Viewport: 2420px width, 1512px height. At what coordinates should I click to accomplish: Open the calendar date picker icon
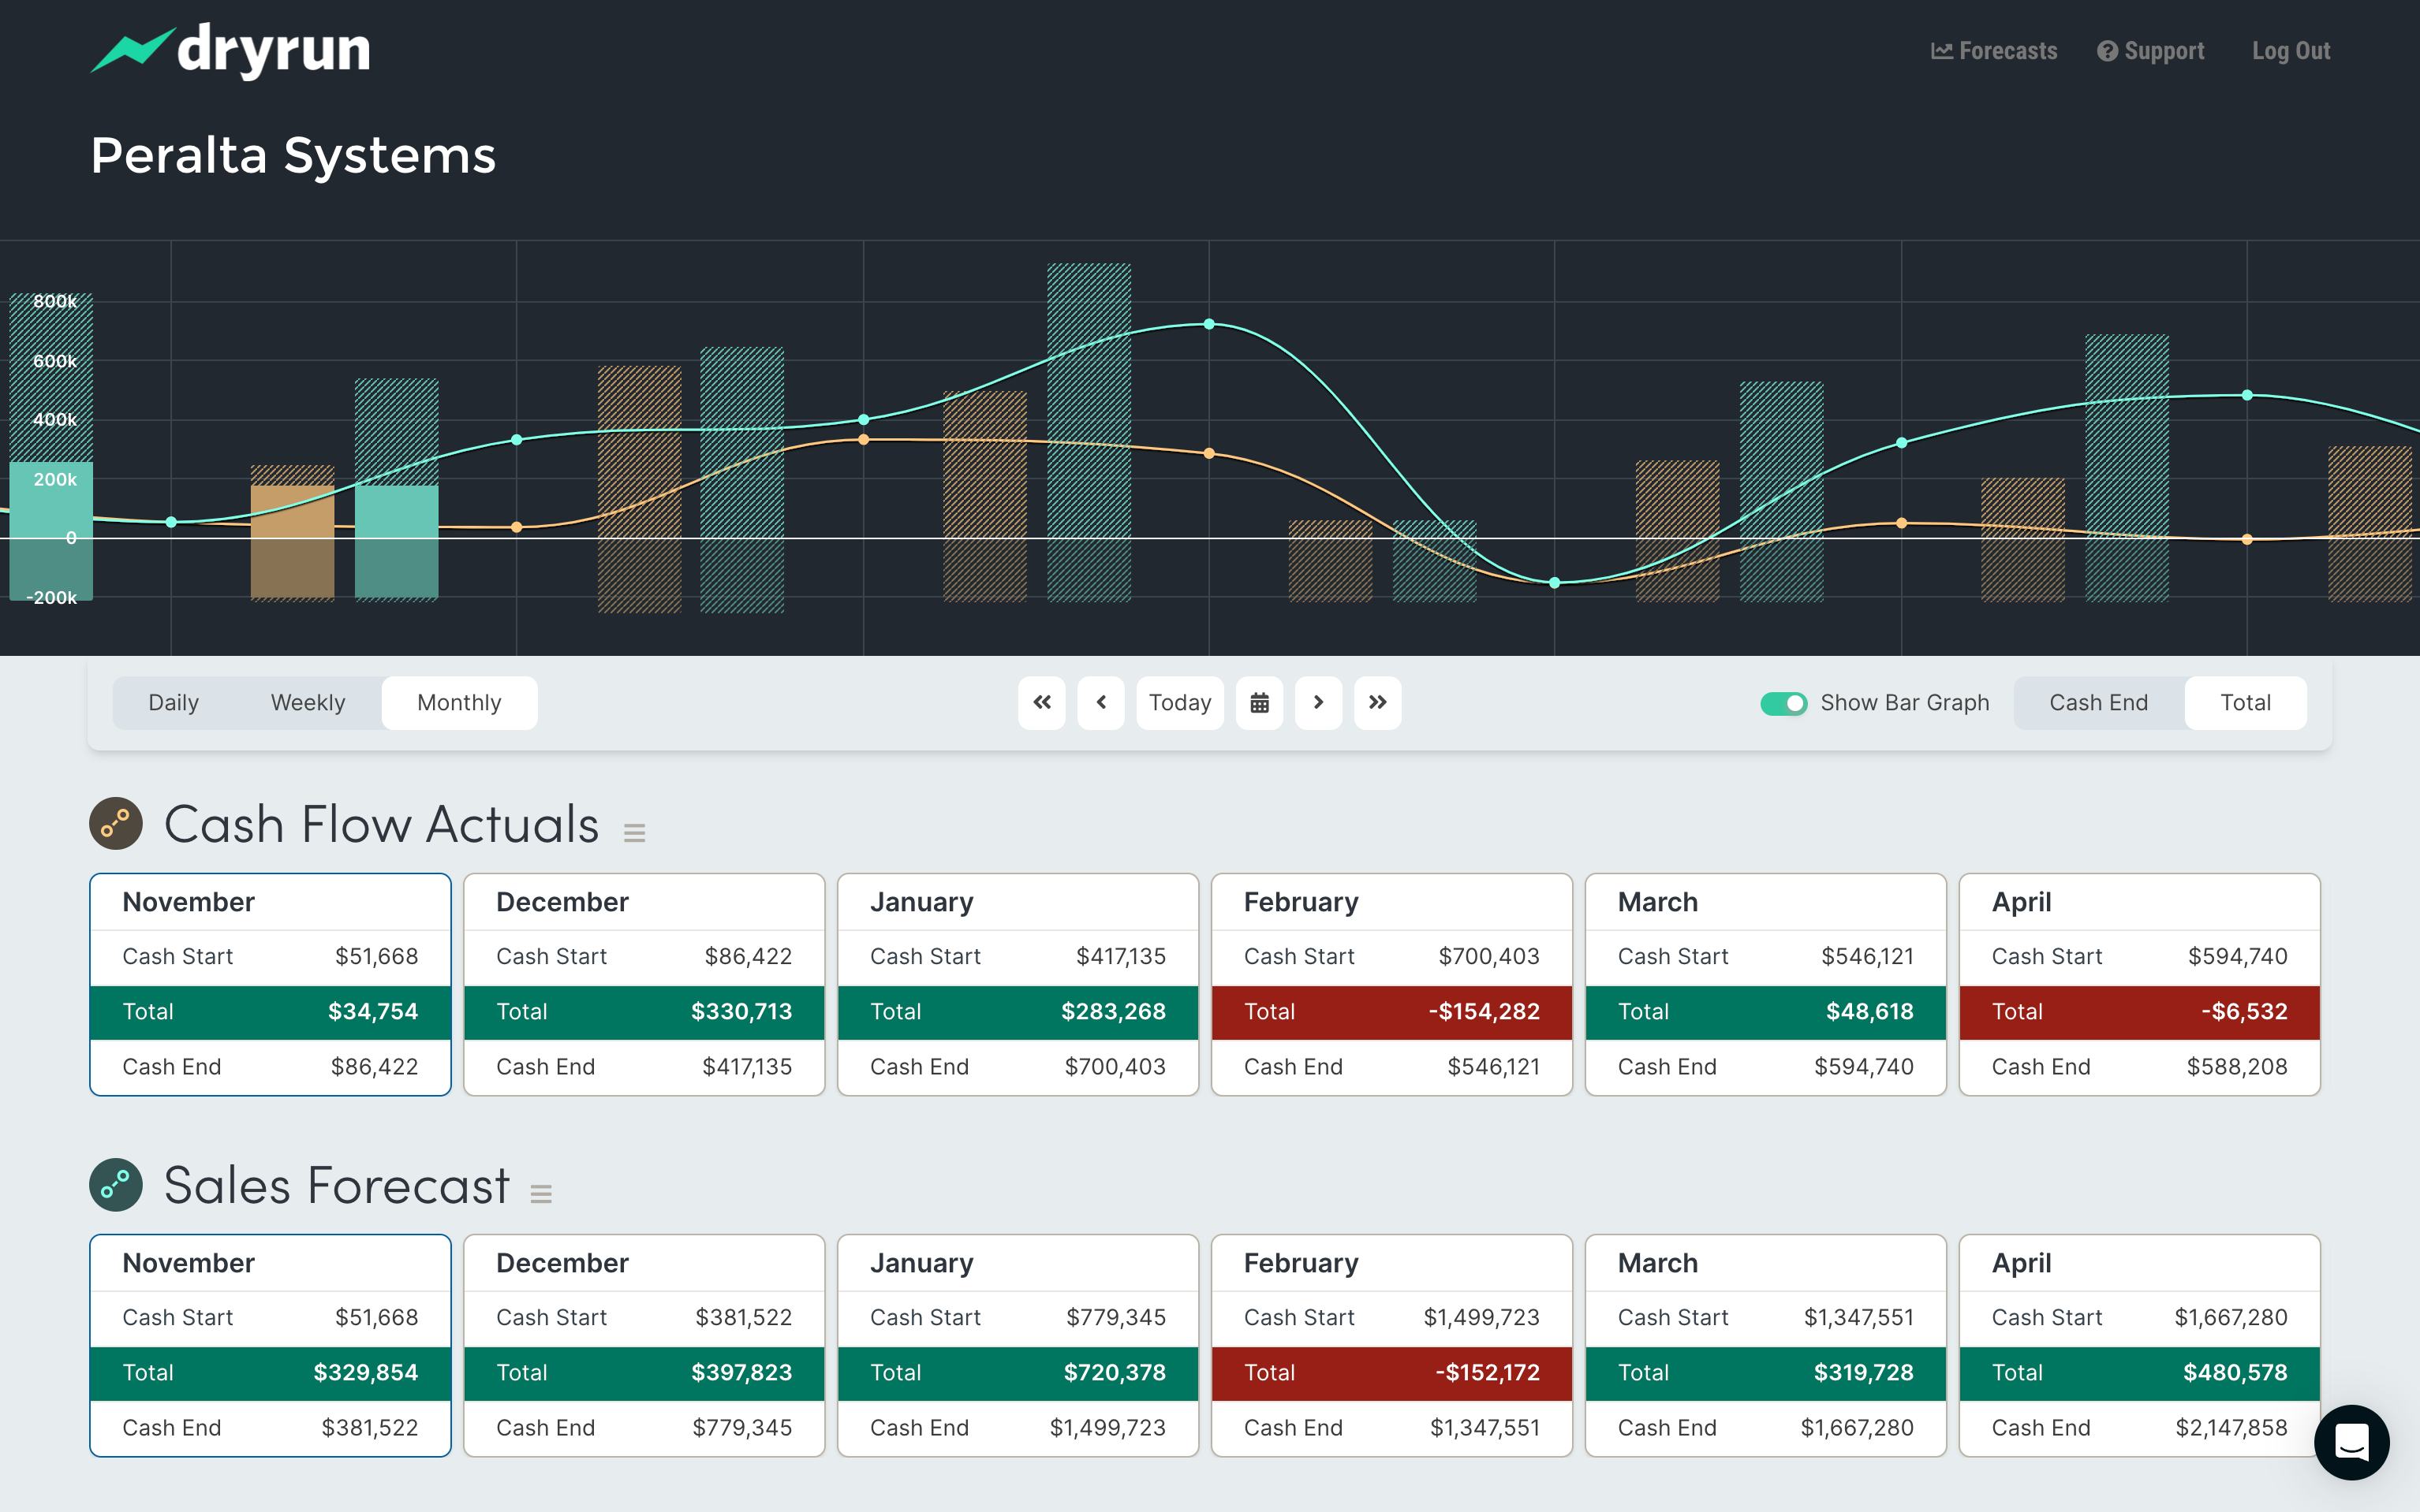tap(1259, 703)
